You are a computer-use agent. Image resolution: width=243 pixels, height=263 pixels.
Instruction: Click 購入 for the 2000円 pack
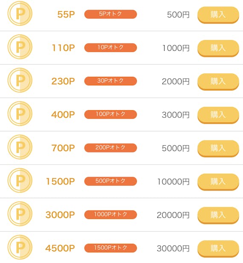coord(218,82)
